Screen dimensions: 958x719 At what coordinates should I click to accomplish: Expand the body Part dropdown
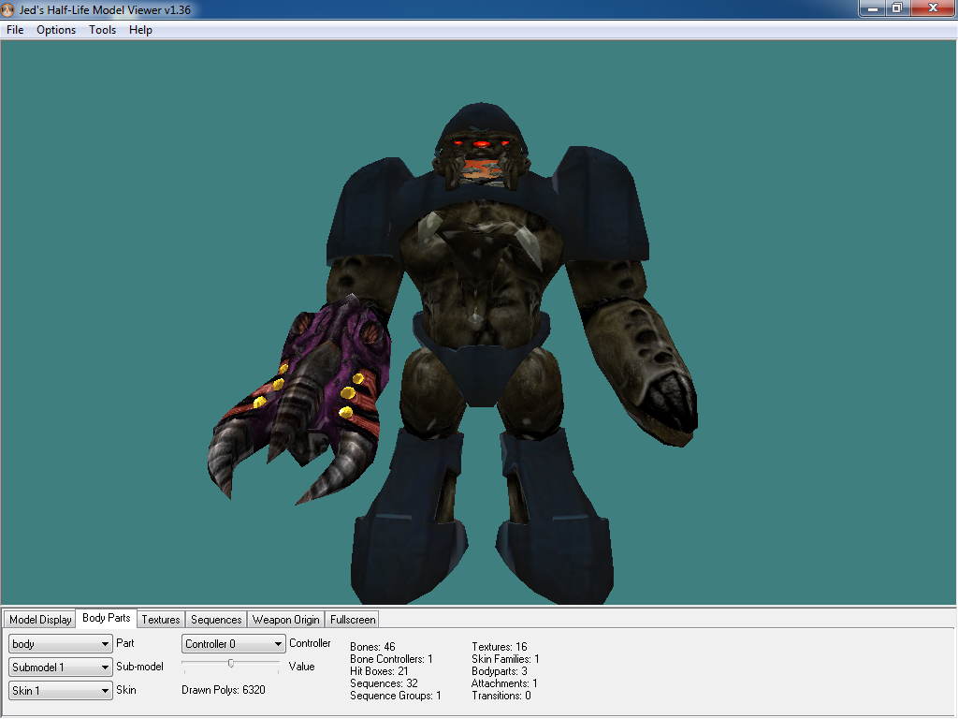[61, 644]
